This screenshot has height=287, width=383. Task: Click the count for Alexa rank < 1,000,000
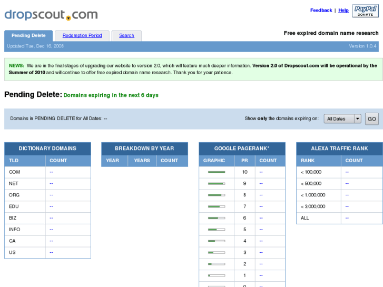[x=347, y=195]
